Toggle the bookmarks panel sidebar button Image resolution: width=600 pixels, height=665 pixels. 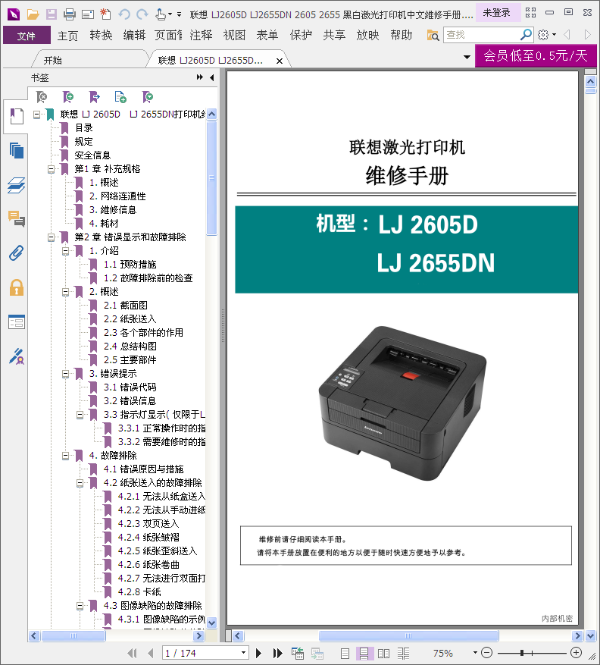point(16,116)
